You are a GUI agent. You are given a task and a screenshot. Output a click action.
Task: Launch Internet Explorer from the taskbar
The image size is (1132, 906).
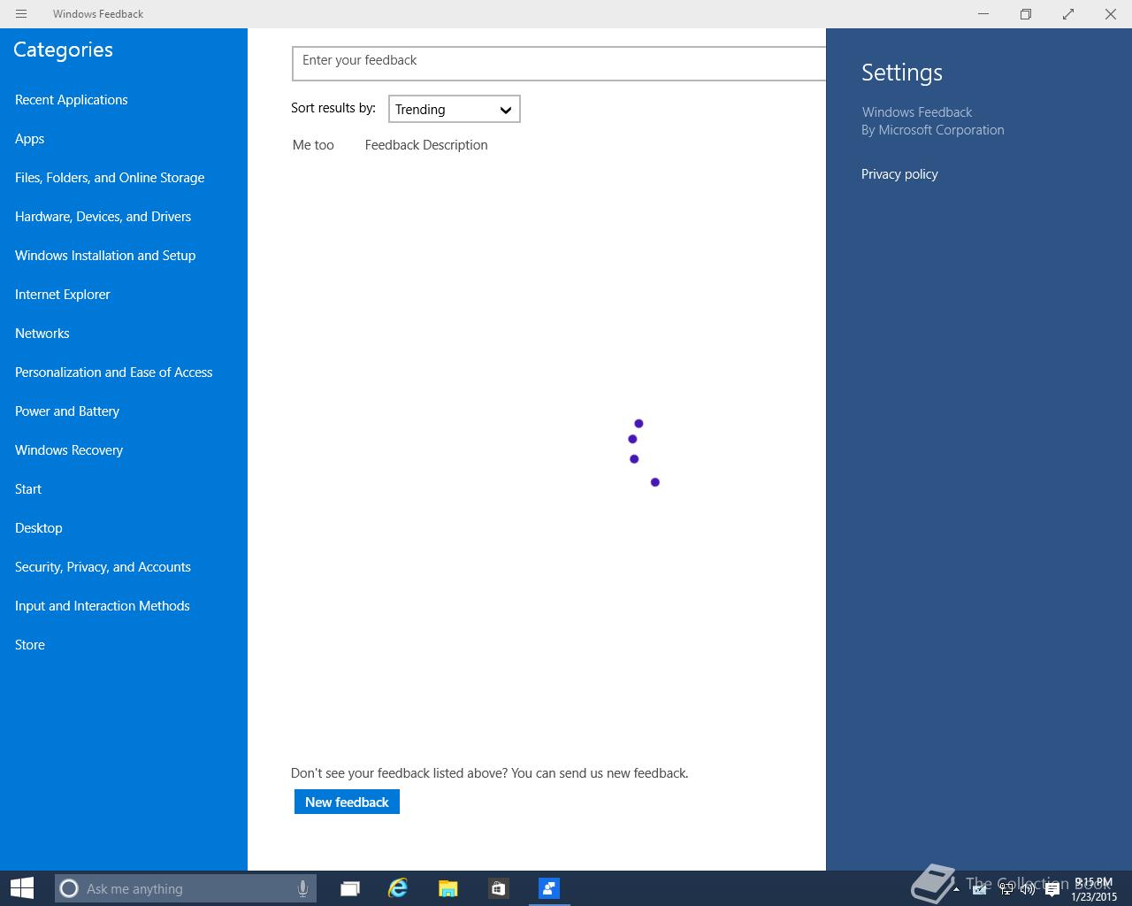(398, 888)
